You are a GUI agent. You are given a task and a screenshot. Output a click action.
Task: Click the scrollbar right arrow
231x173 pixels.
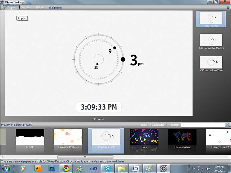point(229,157)
